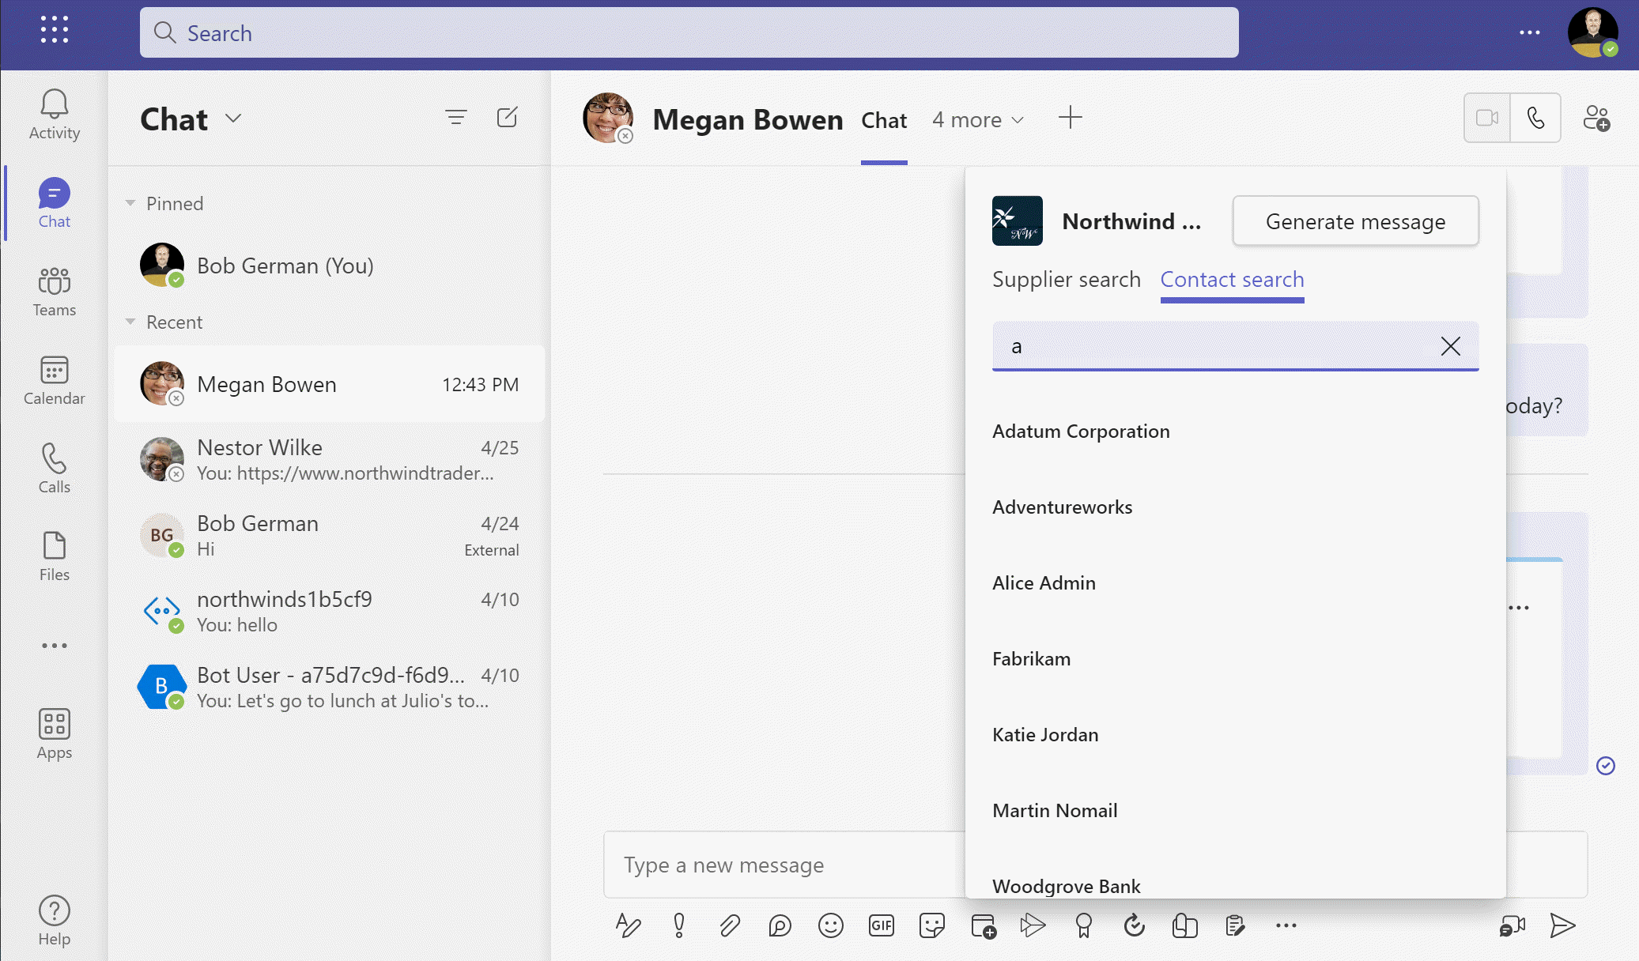Click the add participants icon
Viewport: 1639px width, 961px height.
pos(1598,118)
